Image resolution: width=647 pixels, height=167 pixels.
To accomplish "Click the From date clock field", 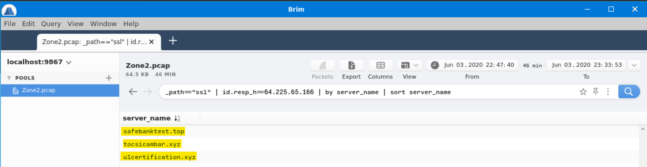I will [472, 65].
